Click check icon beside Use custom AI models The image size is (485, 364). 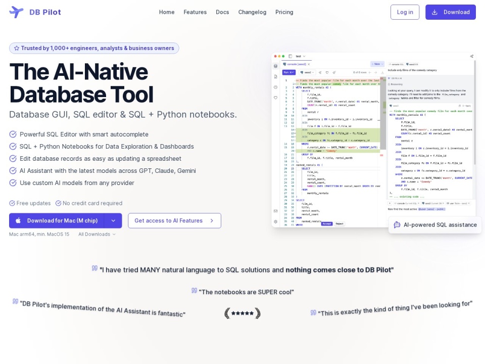[x=13, y=183]
